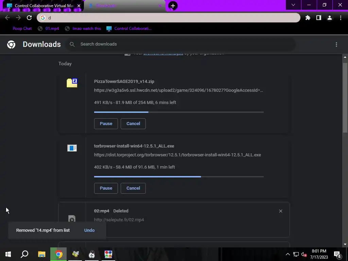Click the PizzaTowerSAGE2019 zip file icon
This screenshot has height=261, width=348.
72,83
